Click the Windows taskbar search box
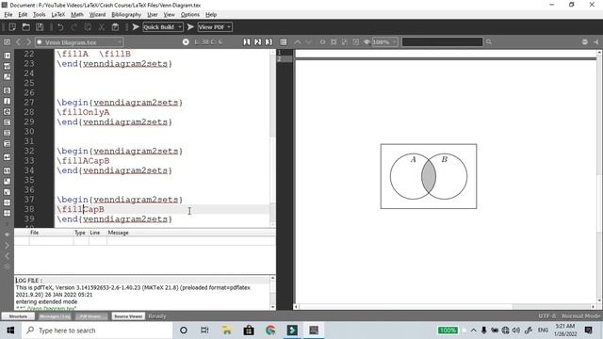 pos(97,331)
